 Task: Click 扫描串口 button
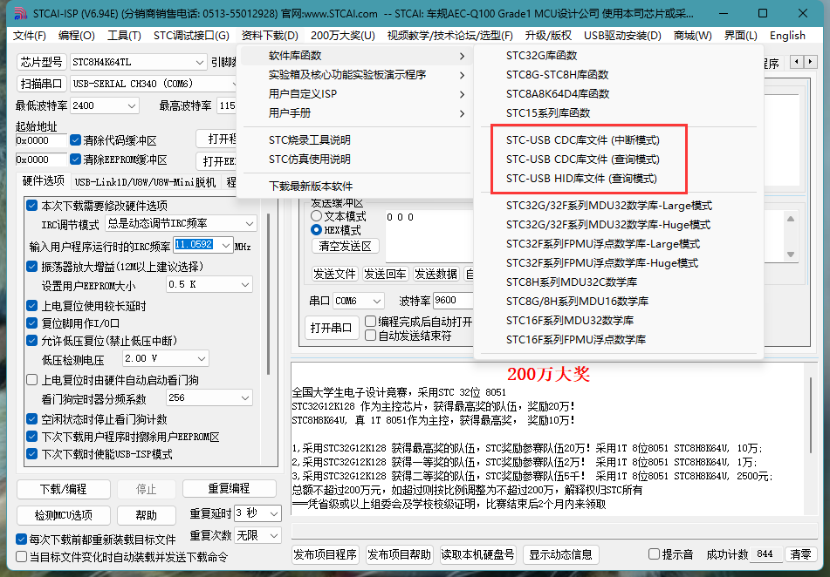point(42,84)
